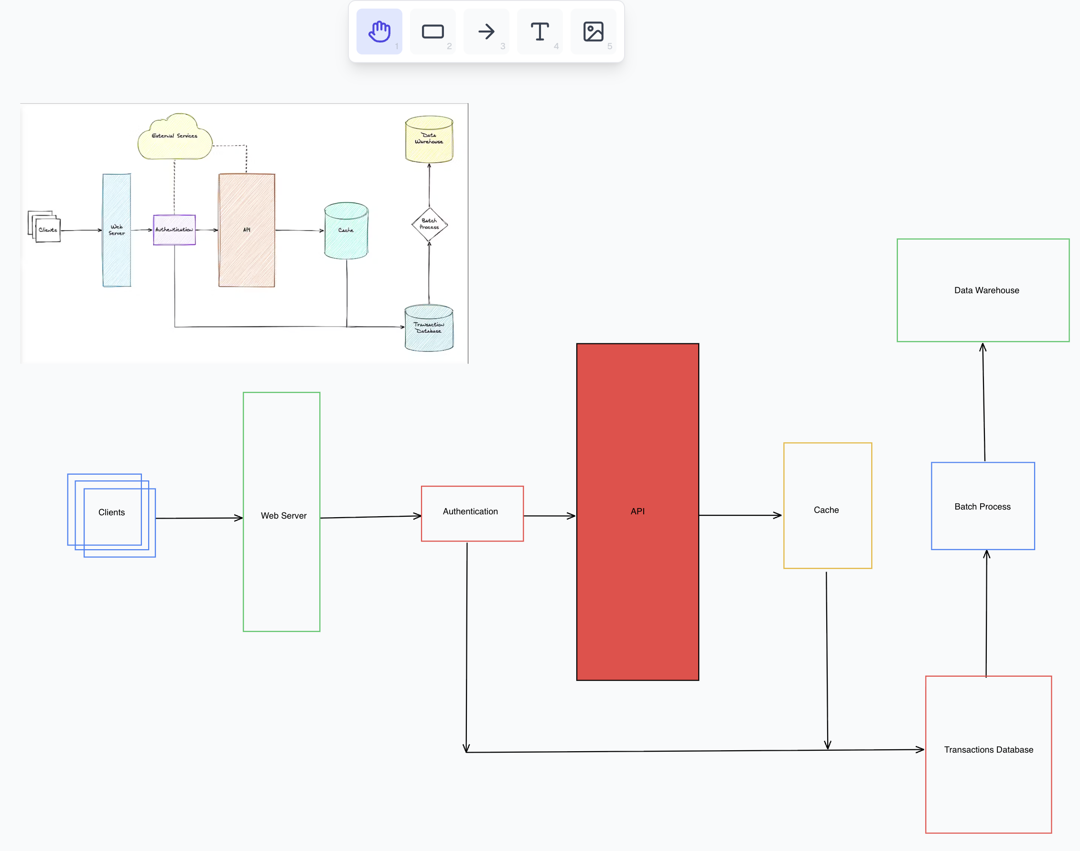Image resolution: width=1080 pixels, height=851 pixels.
Task: Click the Data Warehouse label
Action: tap(986, 290)
